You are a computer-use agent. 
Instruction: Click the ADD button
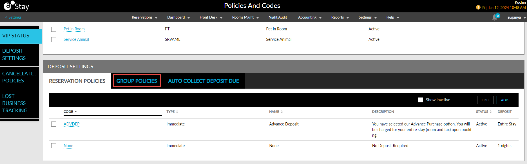point(504,100)
